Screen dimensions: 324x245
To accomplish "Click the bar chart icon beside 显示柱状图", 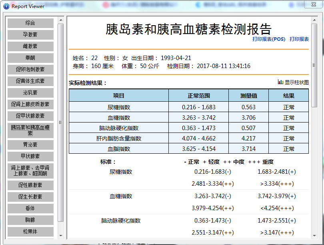I will [280, 82].
